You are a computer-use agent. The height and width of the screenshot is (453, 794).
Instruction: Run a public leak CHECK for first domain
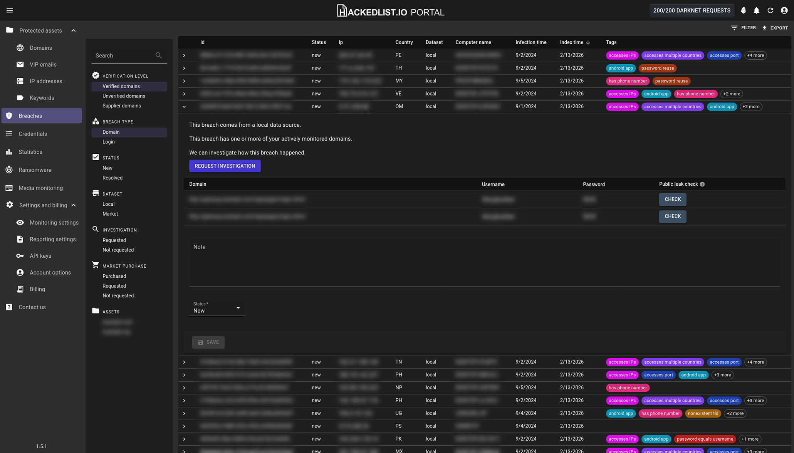(x=672, y=199)
